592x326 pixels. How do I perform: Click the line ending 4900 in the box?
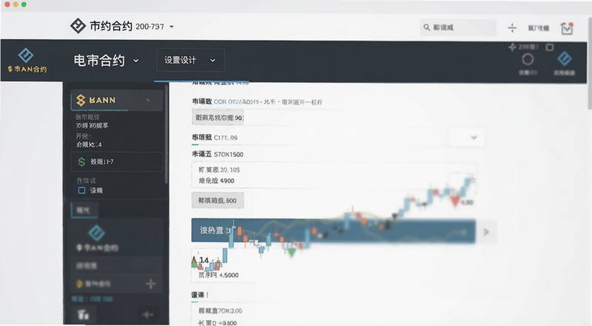coord(216,181)
